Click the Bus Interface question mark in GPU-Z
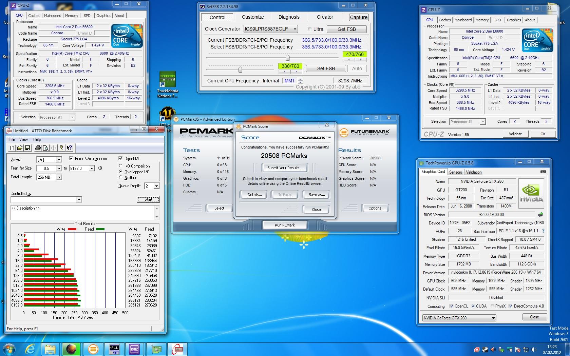570x356 pixels. pyautogui.click(x=543, y=231)
